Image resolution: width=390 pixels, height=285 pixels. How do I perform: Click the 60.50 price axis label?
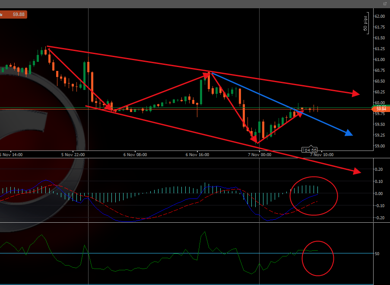(x=380, y=81)
